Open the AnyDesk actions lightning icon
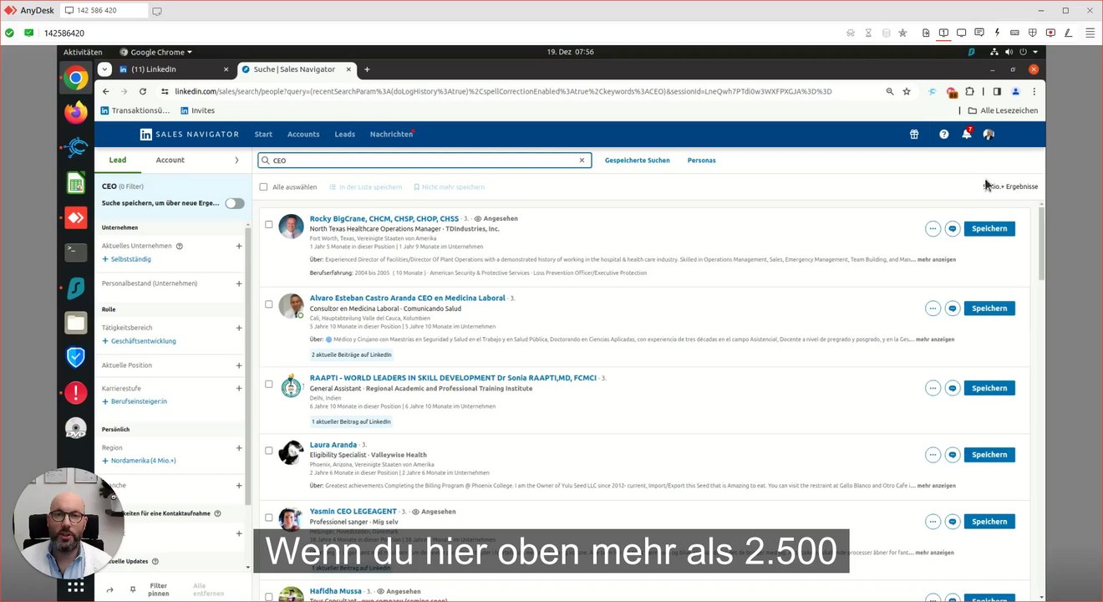Screen dimensions: 1103x602 [x=997, y=33]
